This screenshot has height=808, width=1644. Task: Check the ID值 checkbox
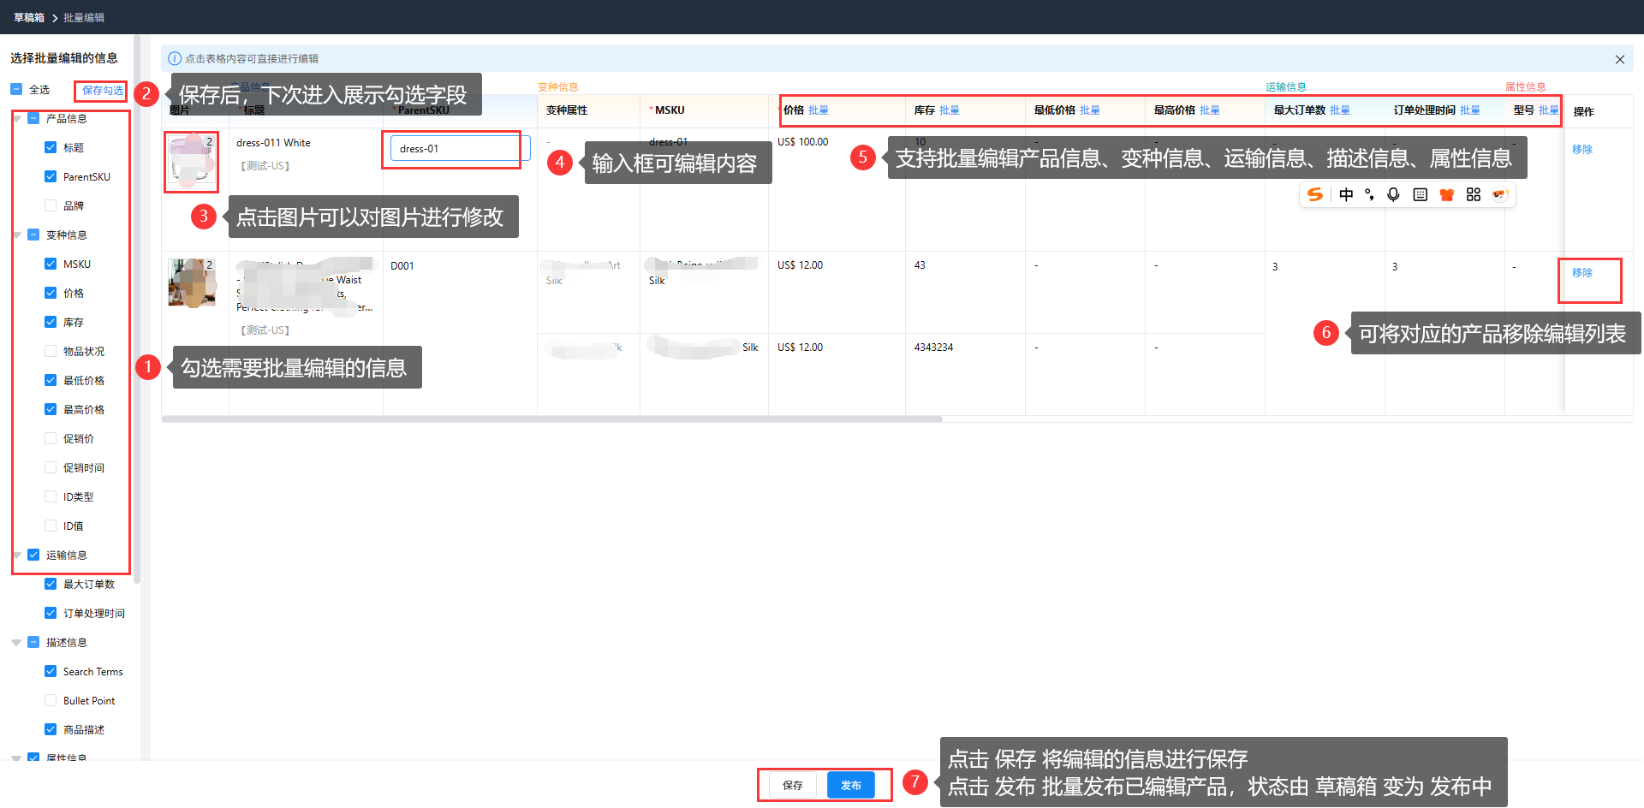[51, 526]
